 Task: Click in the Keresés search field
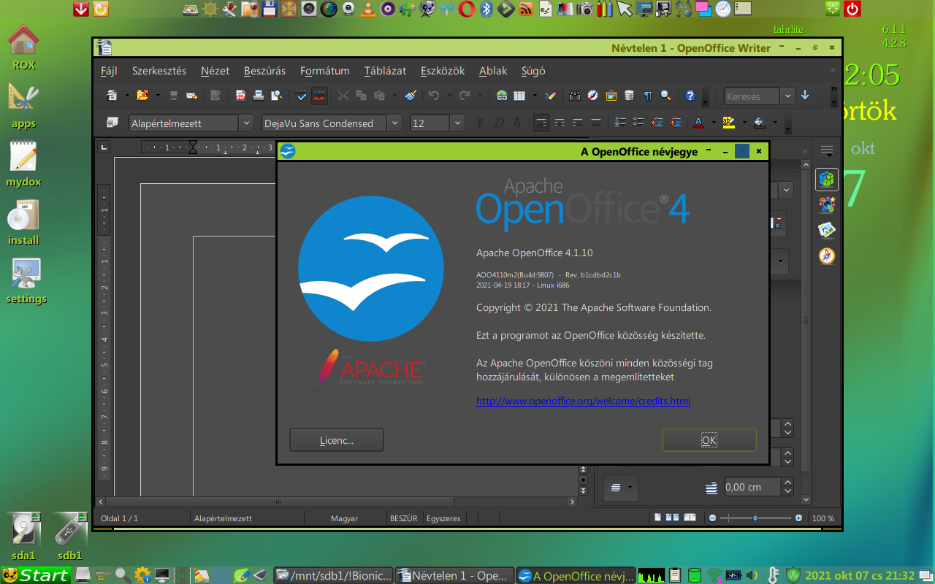[x=752, y=96]
